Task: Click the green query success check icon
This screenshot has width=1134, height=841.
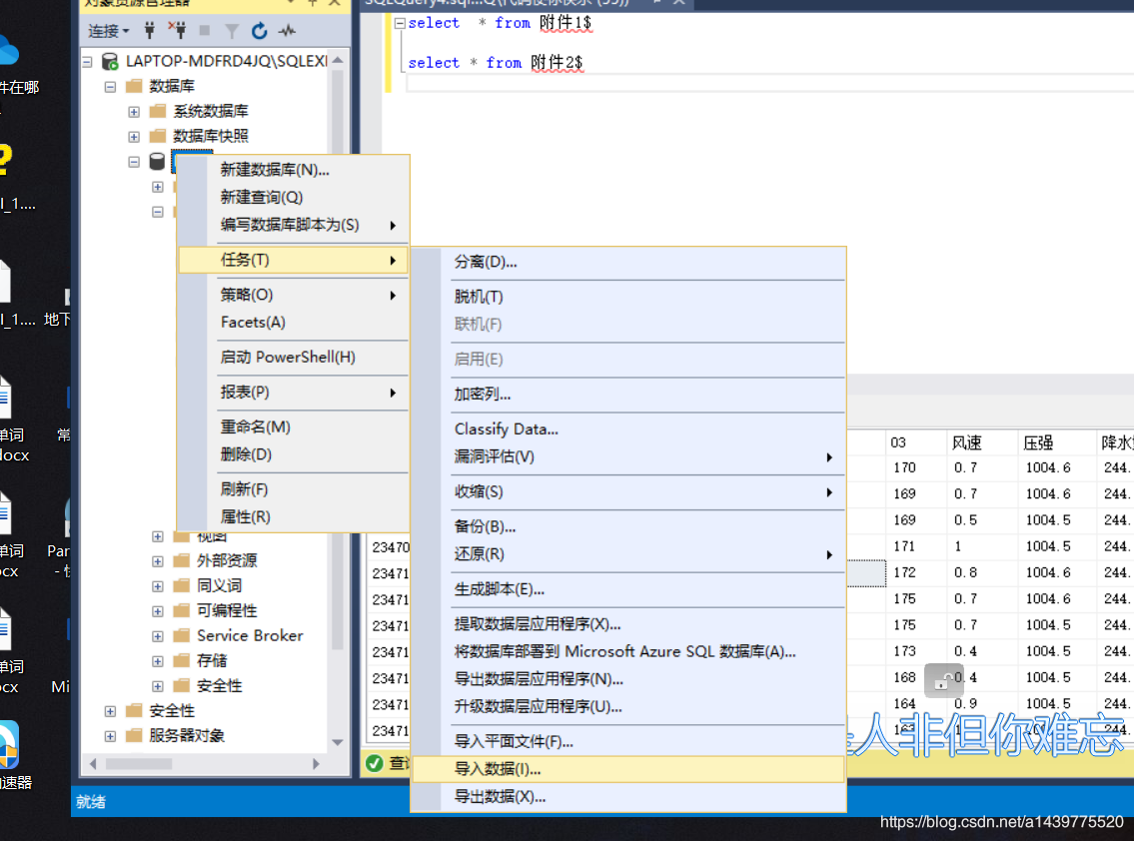Action: 375,763
